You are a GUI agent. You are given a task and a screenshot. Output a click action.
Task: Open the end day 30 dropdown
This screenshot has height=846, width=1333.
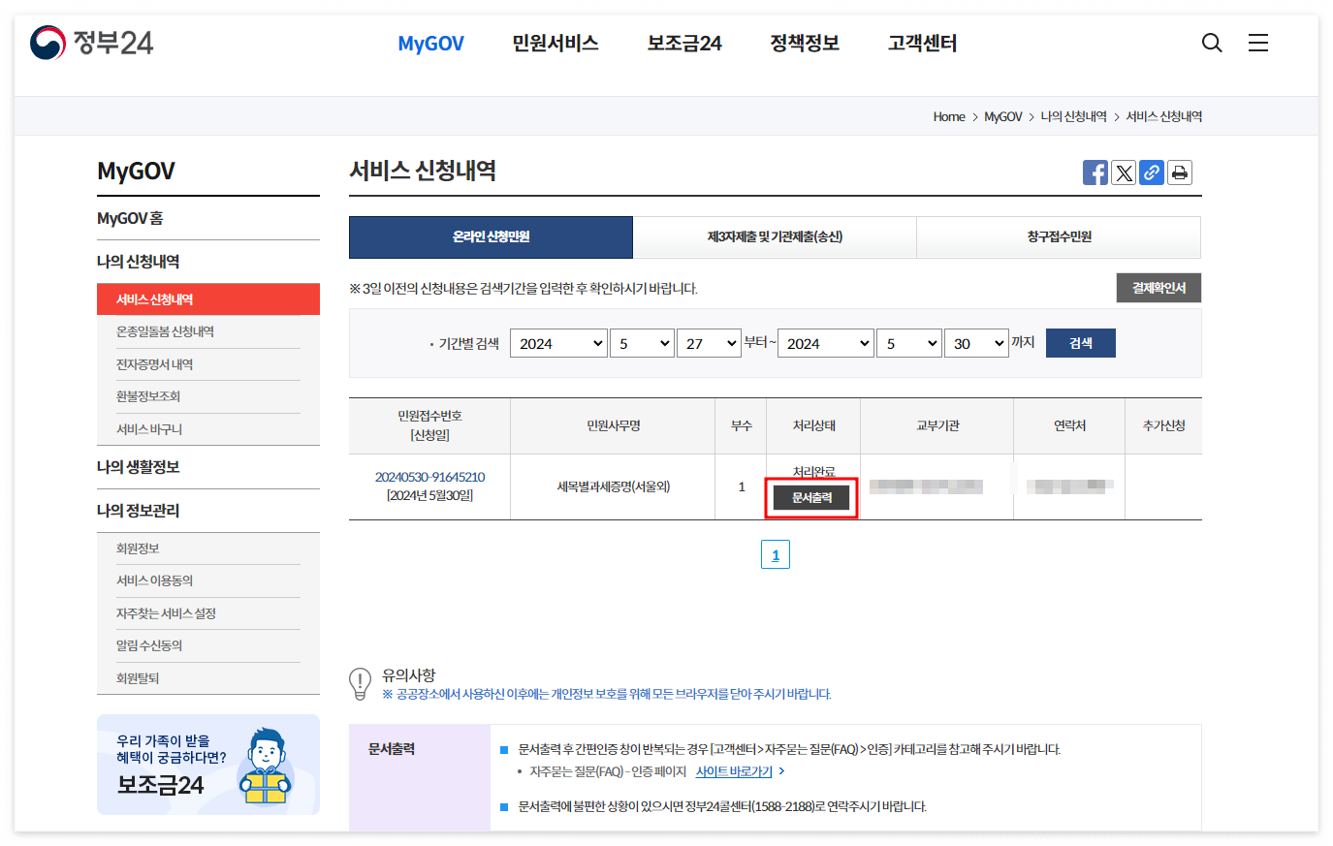tap(976, 342)
